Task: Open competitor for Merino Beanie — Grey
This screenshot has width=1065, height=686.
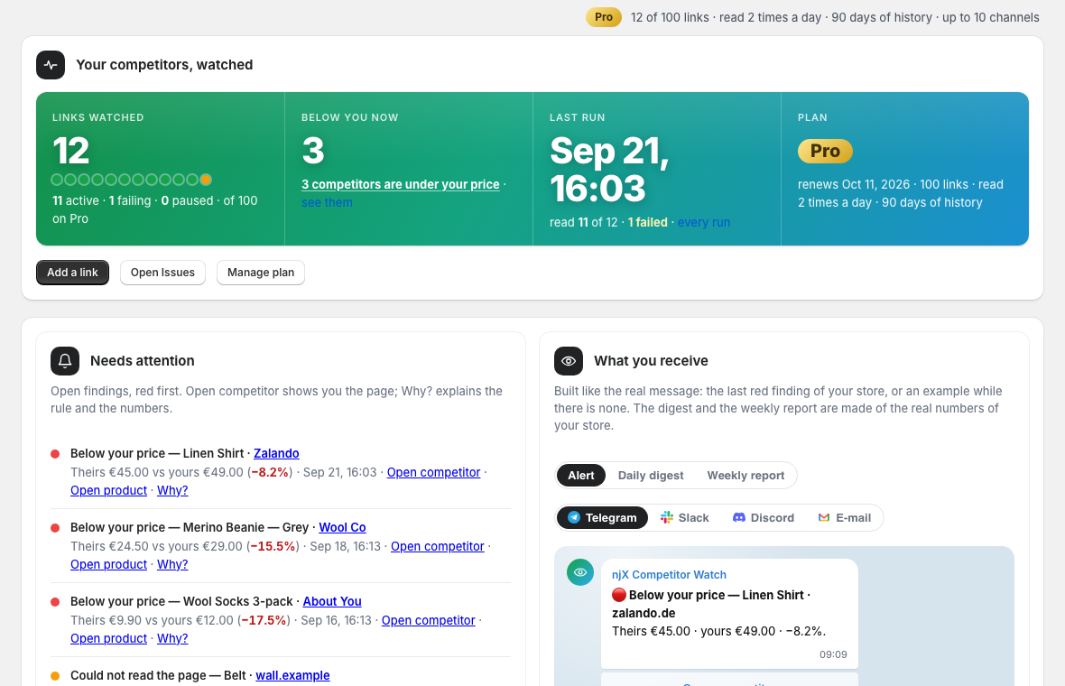Action: (438, 547)
